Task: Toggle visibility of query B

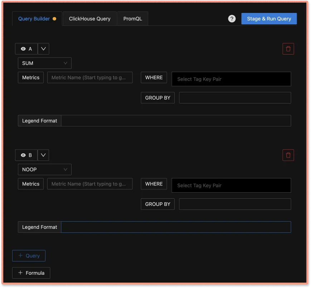Action: click(26, 155)
